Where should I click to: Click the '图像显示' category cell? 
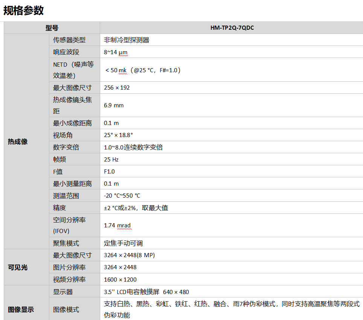pos(27,303)
